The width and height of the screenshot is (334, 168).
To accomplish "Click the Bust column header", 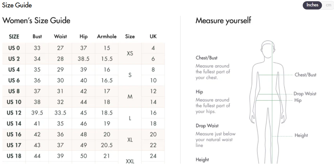I will tap(37, 37).
